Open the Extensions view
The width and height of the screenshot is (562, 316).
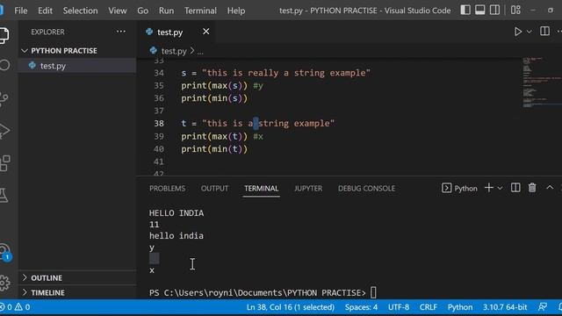(4, 163)
